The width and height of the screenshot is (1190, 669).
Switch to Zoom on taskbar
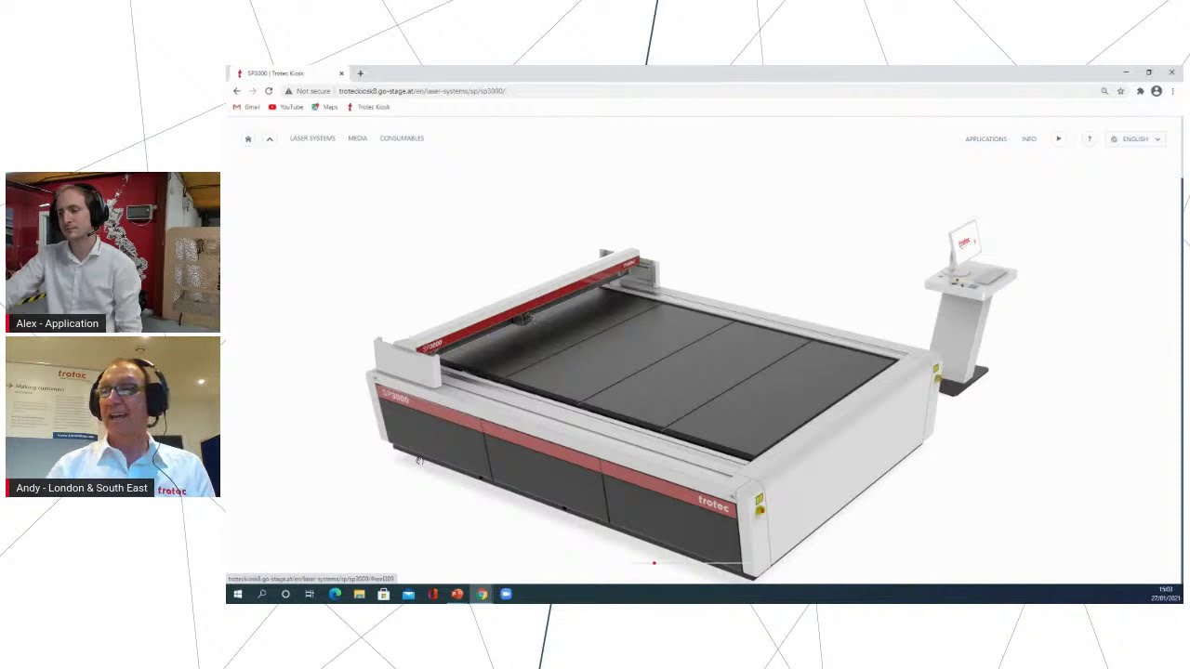[x=506, y=594]
